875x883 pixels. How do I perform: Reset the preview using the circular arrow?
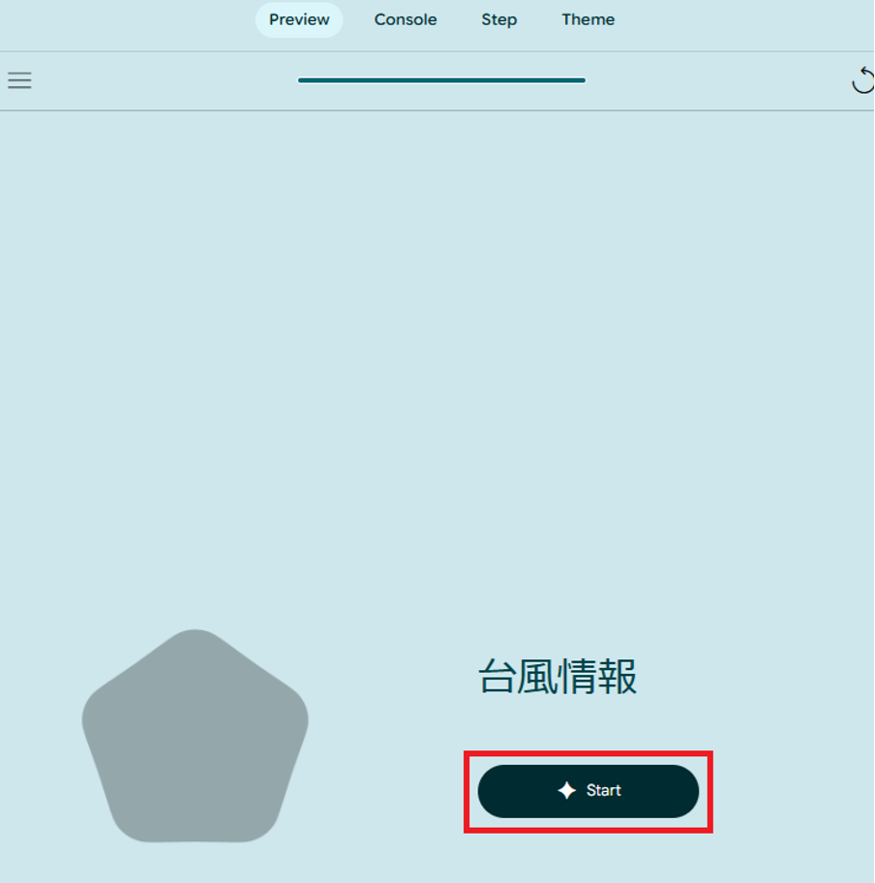pos(862,80)
